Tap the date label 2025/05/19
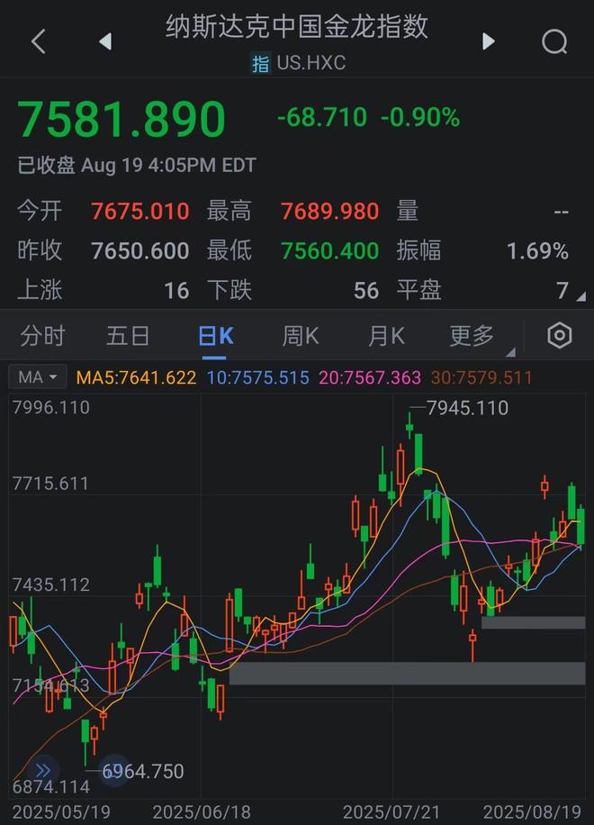Image resolution: width=594 pixels, height=825 pixels. coord(61,811)
